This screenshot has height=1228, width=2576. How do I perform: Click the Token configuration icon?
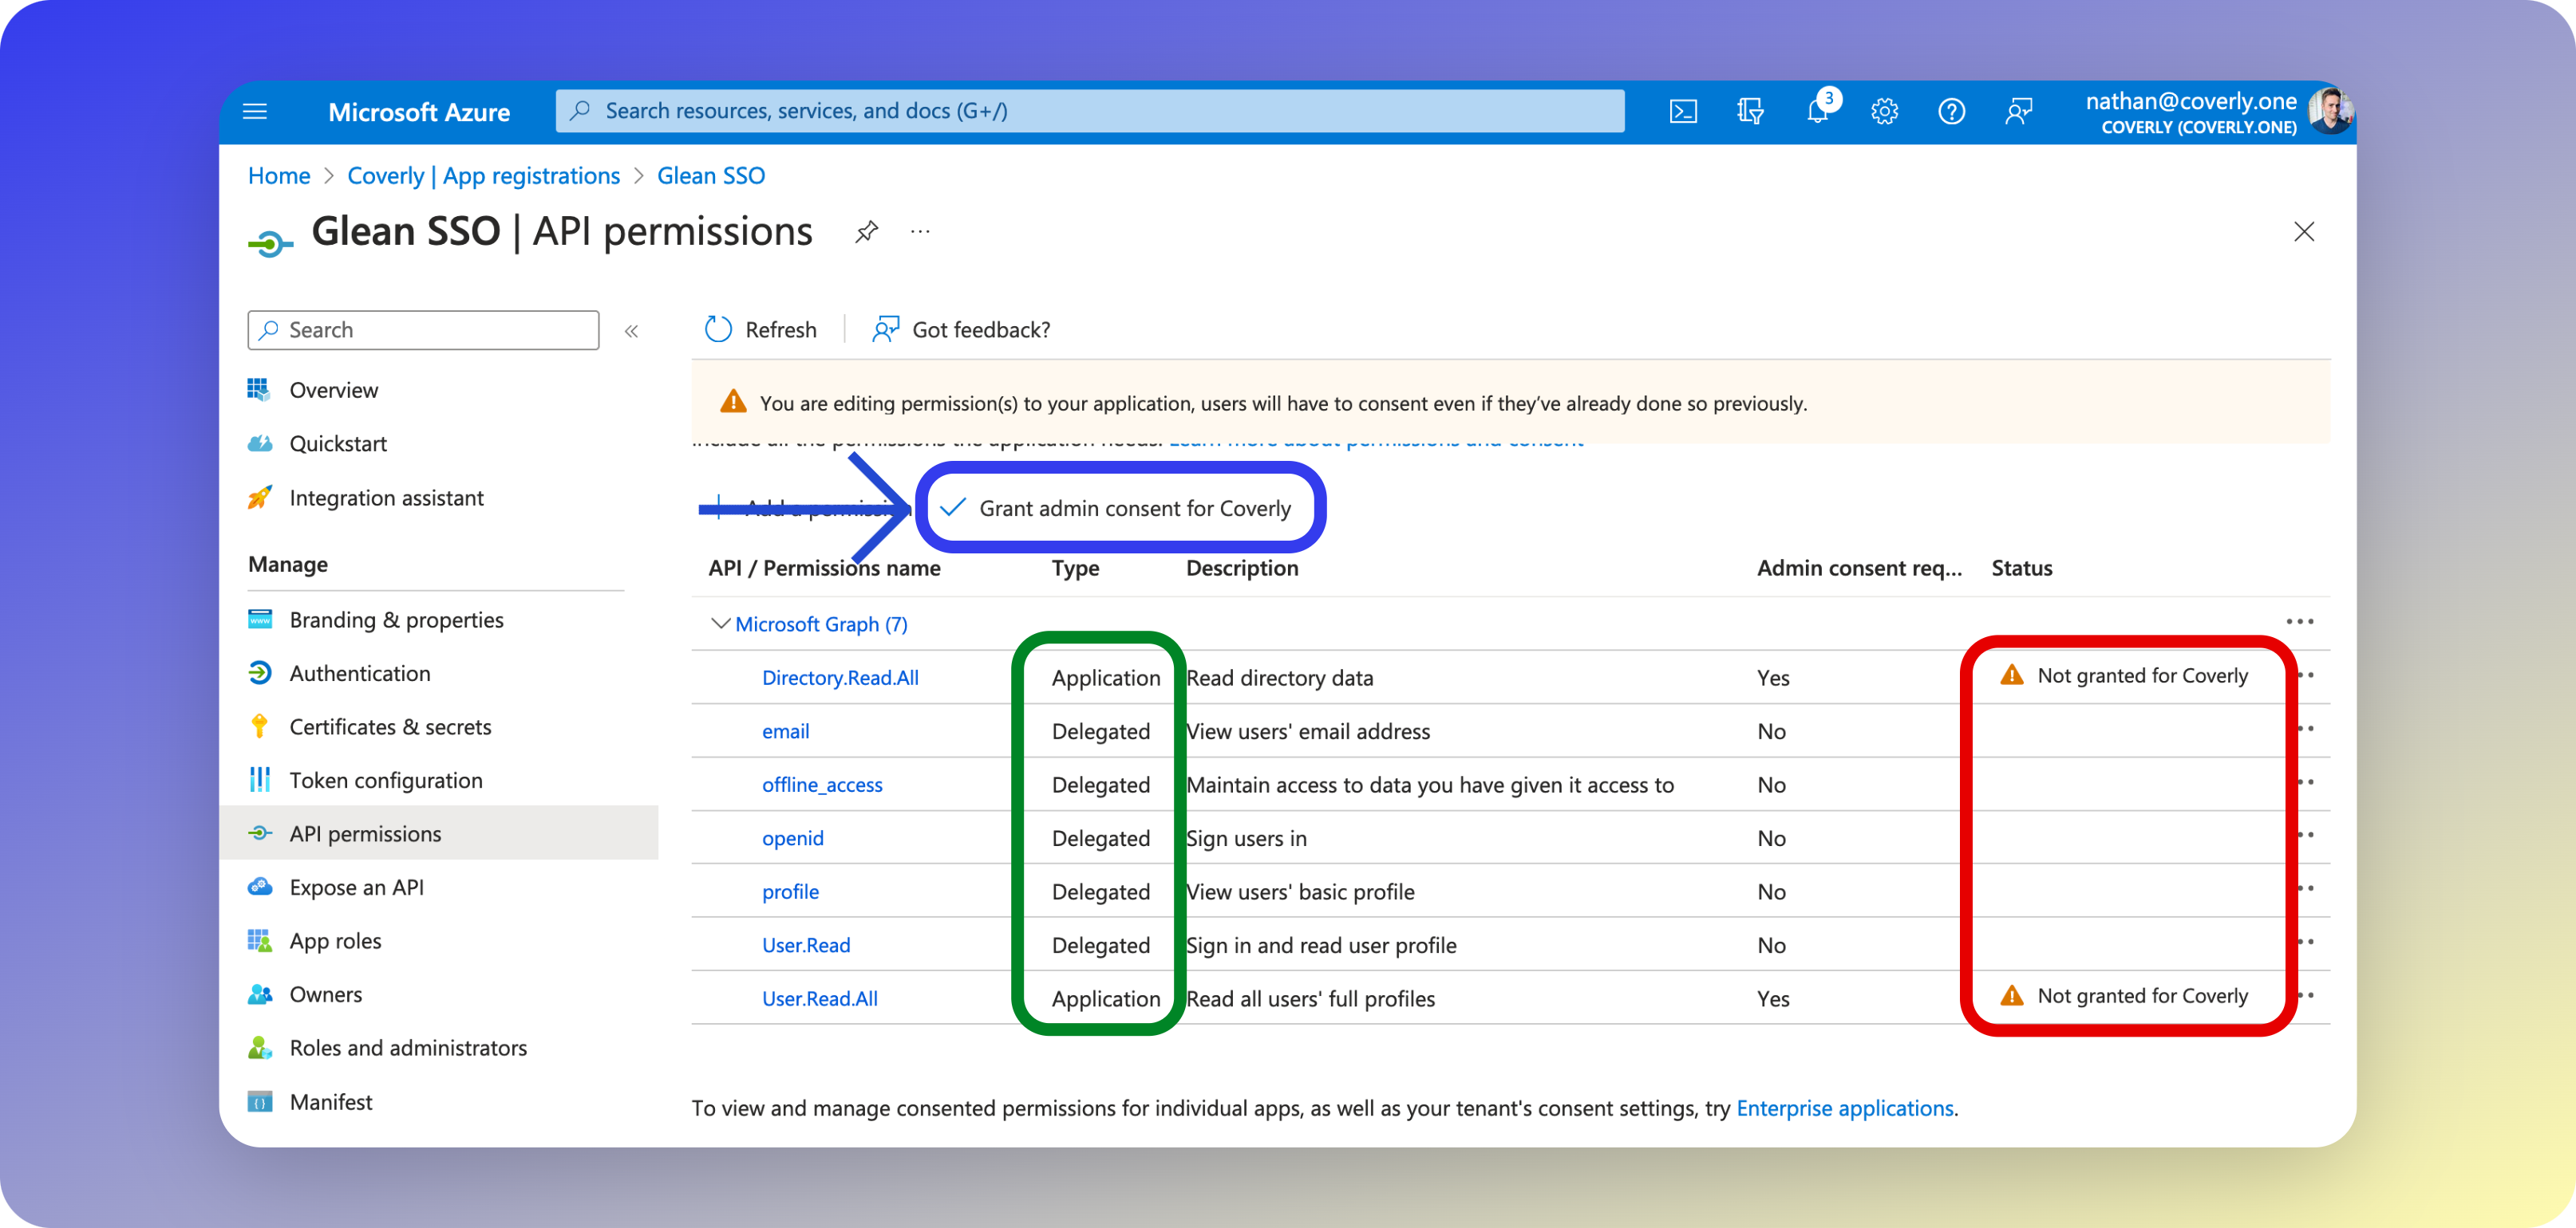click(259, 779)
